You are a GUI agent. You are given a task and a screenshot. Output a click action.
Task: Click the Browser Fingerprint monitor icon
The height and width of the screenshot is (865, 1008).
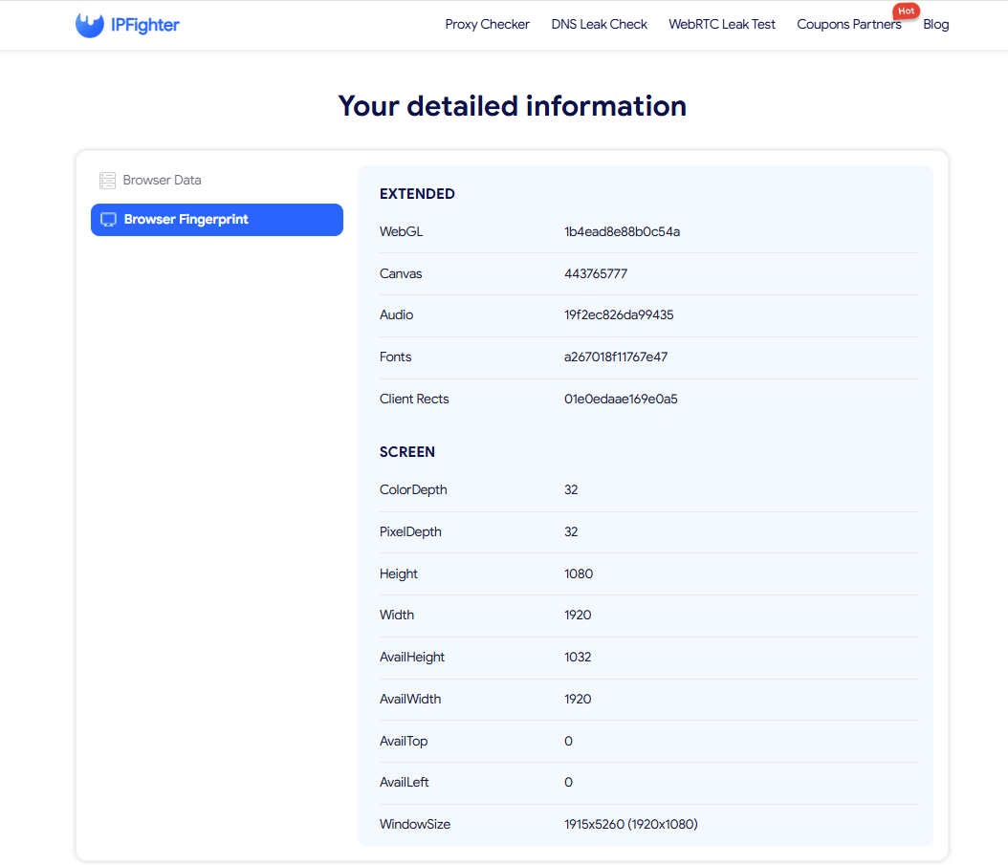[x=109, y=220]
